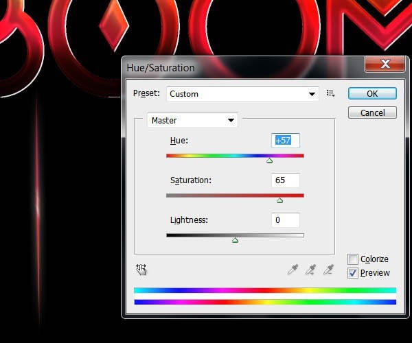
Task: Enable the Colorize checkbox
Action: (x=353, y=259)
